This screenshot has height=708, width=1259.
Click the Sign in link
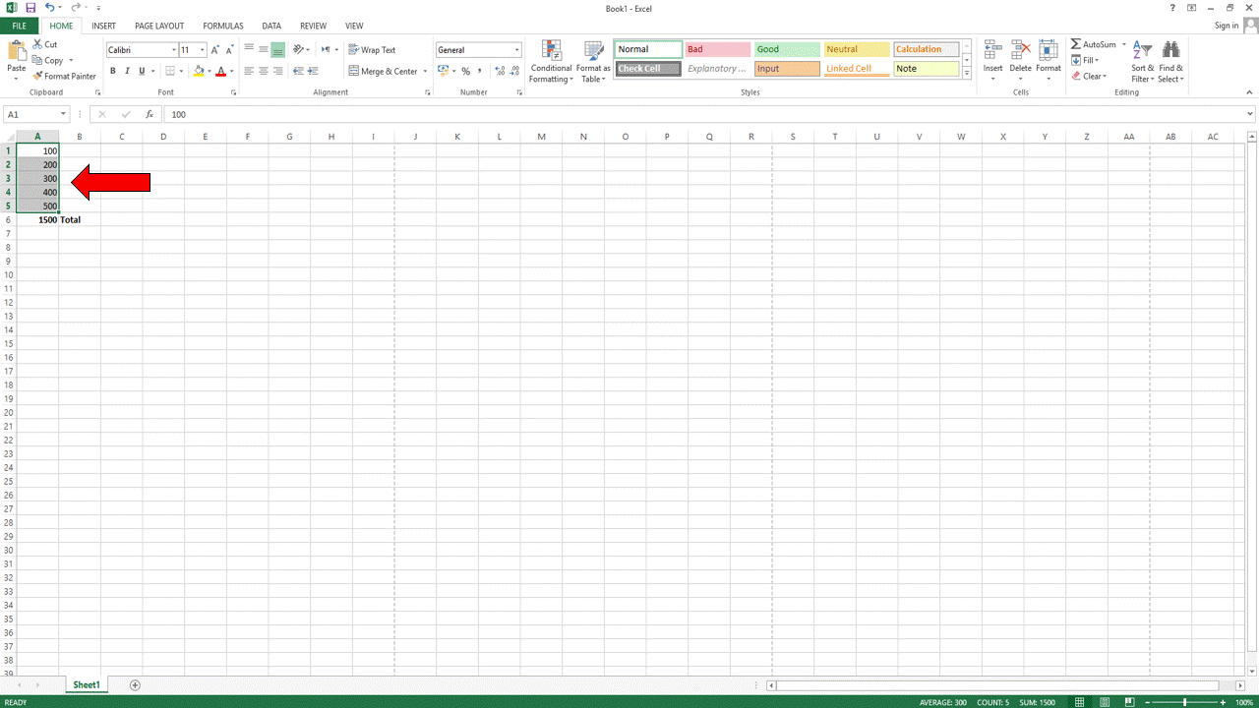pyautogui.click(x=1226, y=26)
